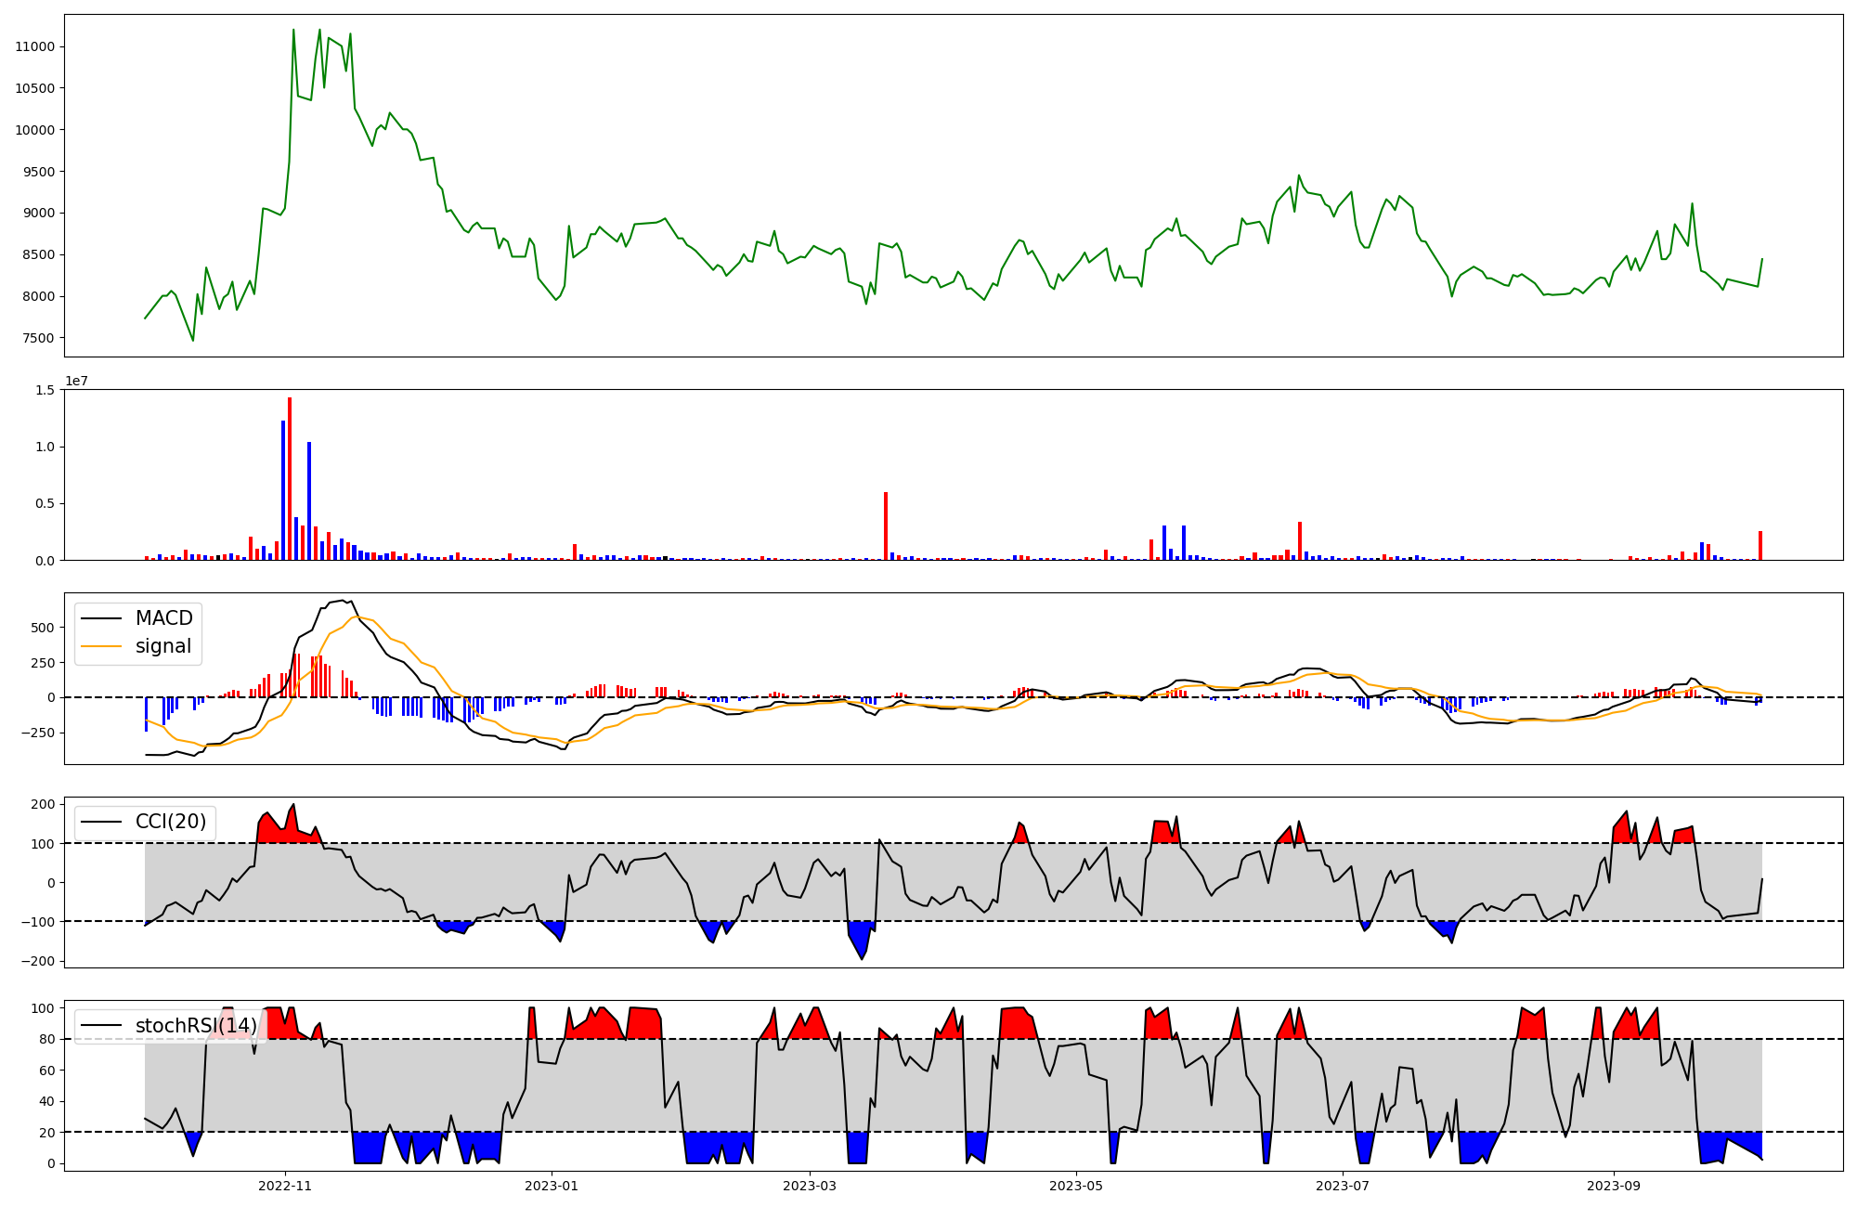The image size is (1857, 1207).
Task: Click the 11000 tick on the price axis
Action: [x=34, y=46]
